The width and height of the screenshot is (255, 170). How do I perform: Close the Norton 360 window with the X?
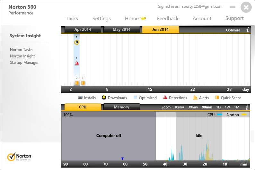(246, 7)
